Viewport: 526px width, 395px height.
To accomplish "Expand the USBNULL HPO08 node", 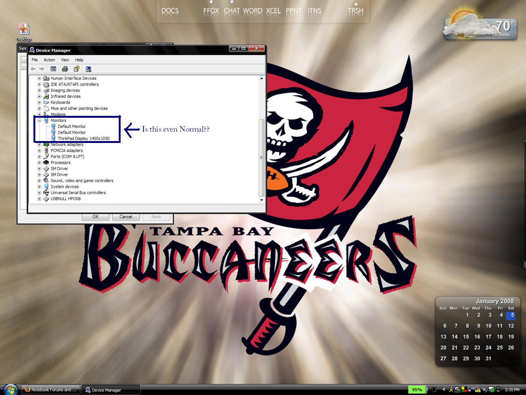I will click(x=39, y=199).
